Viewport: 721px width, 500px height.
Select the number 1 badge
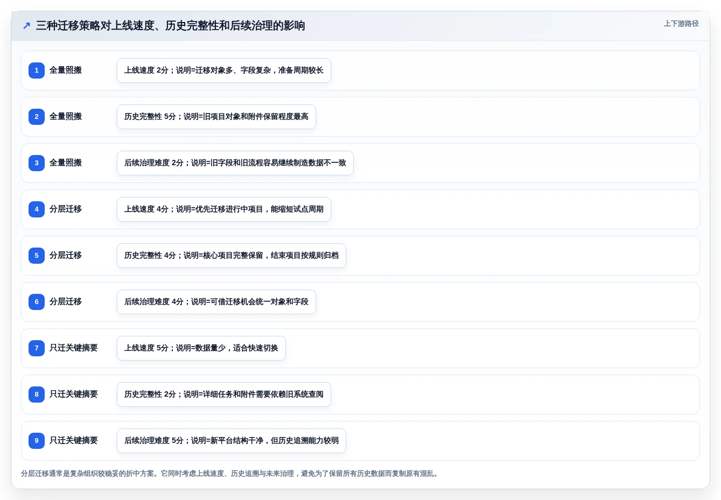pos(37,71)
